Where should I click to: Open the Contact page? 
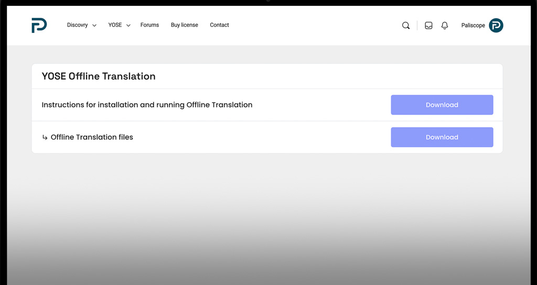coord(219,25)
